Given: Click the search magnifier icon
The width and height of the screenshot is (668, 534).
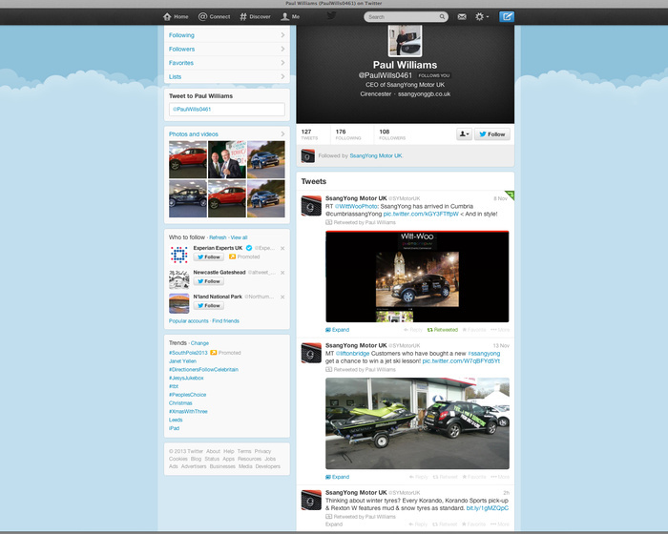Looking at the screenshot, I should (x=442, y=16).
